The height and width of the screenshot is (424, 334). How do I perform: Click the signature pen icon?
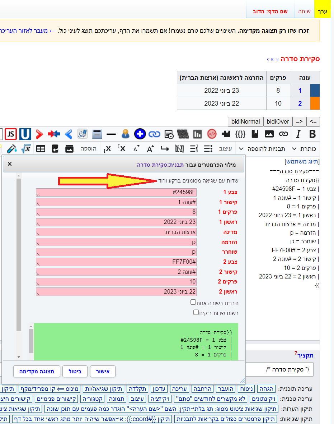pyautogui.click(x=83, y=134)
